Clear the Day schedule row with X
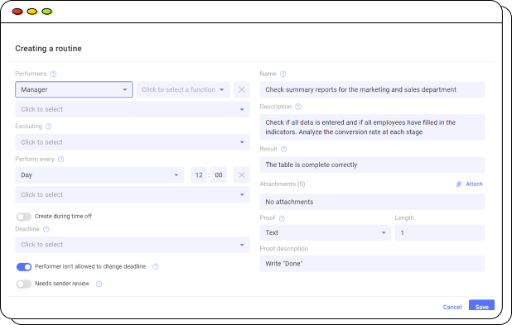512x325 pixels. (242, 175)
